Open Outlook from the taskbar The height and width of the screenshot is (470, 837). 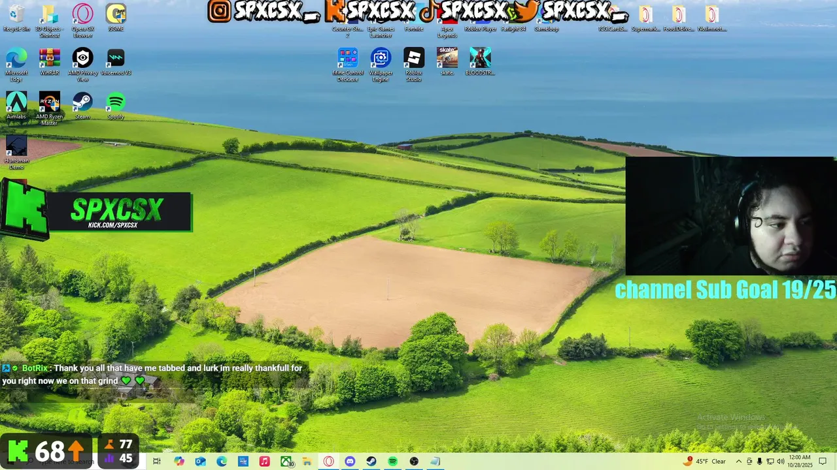coord(201,462)
